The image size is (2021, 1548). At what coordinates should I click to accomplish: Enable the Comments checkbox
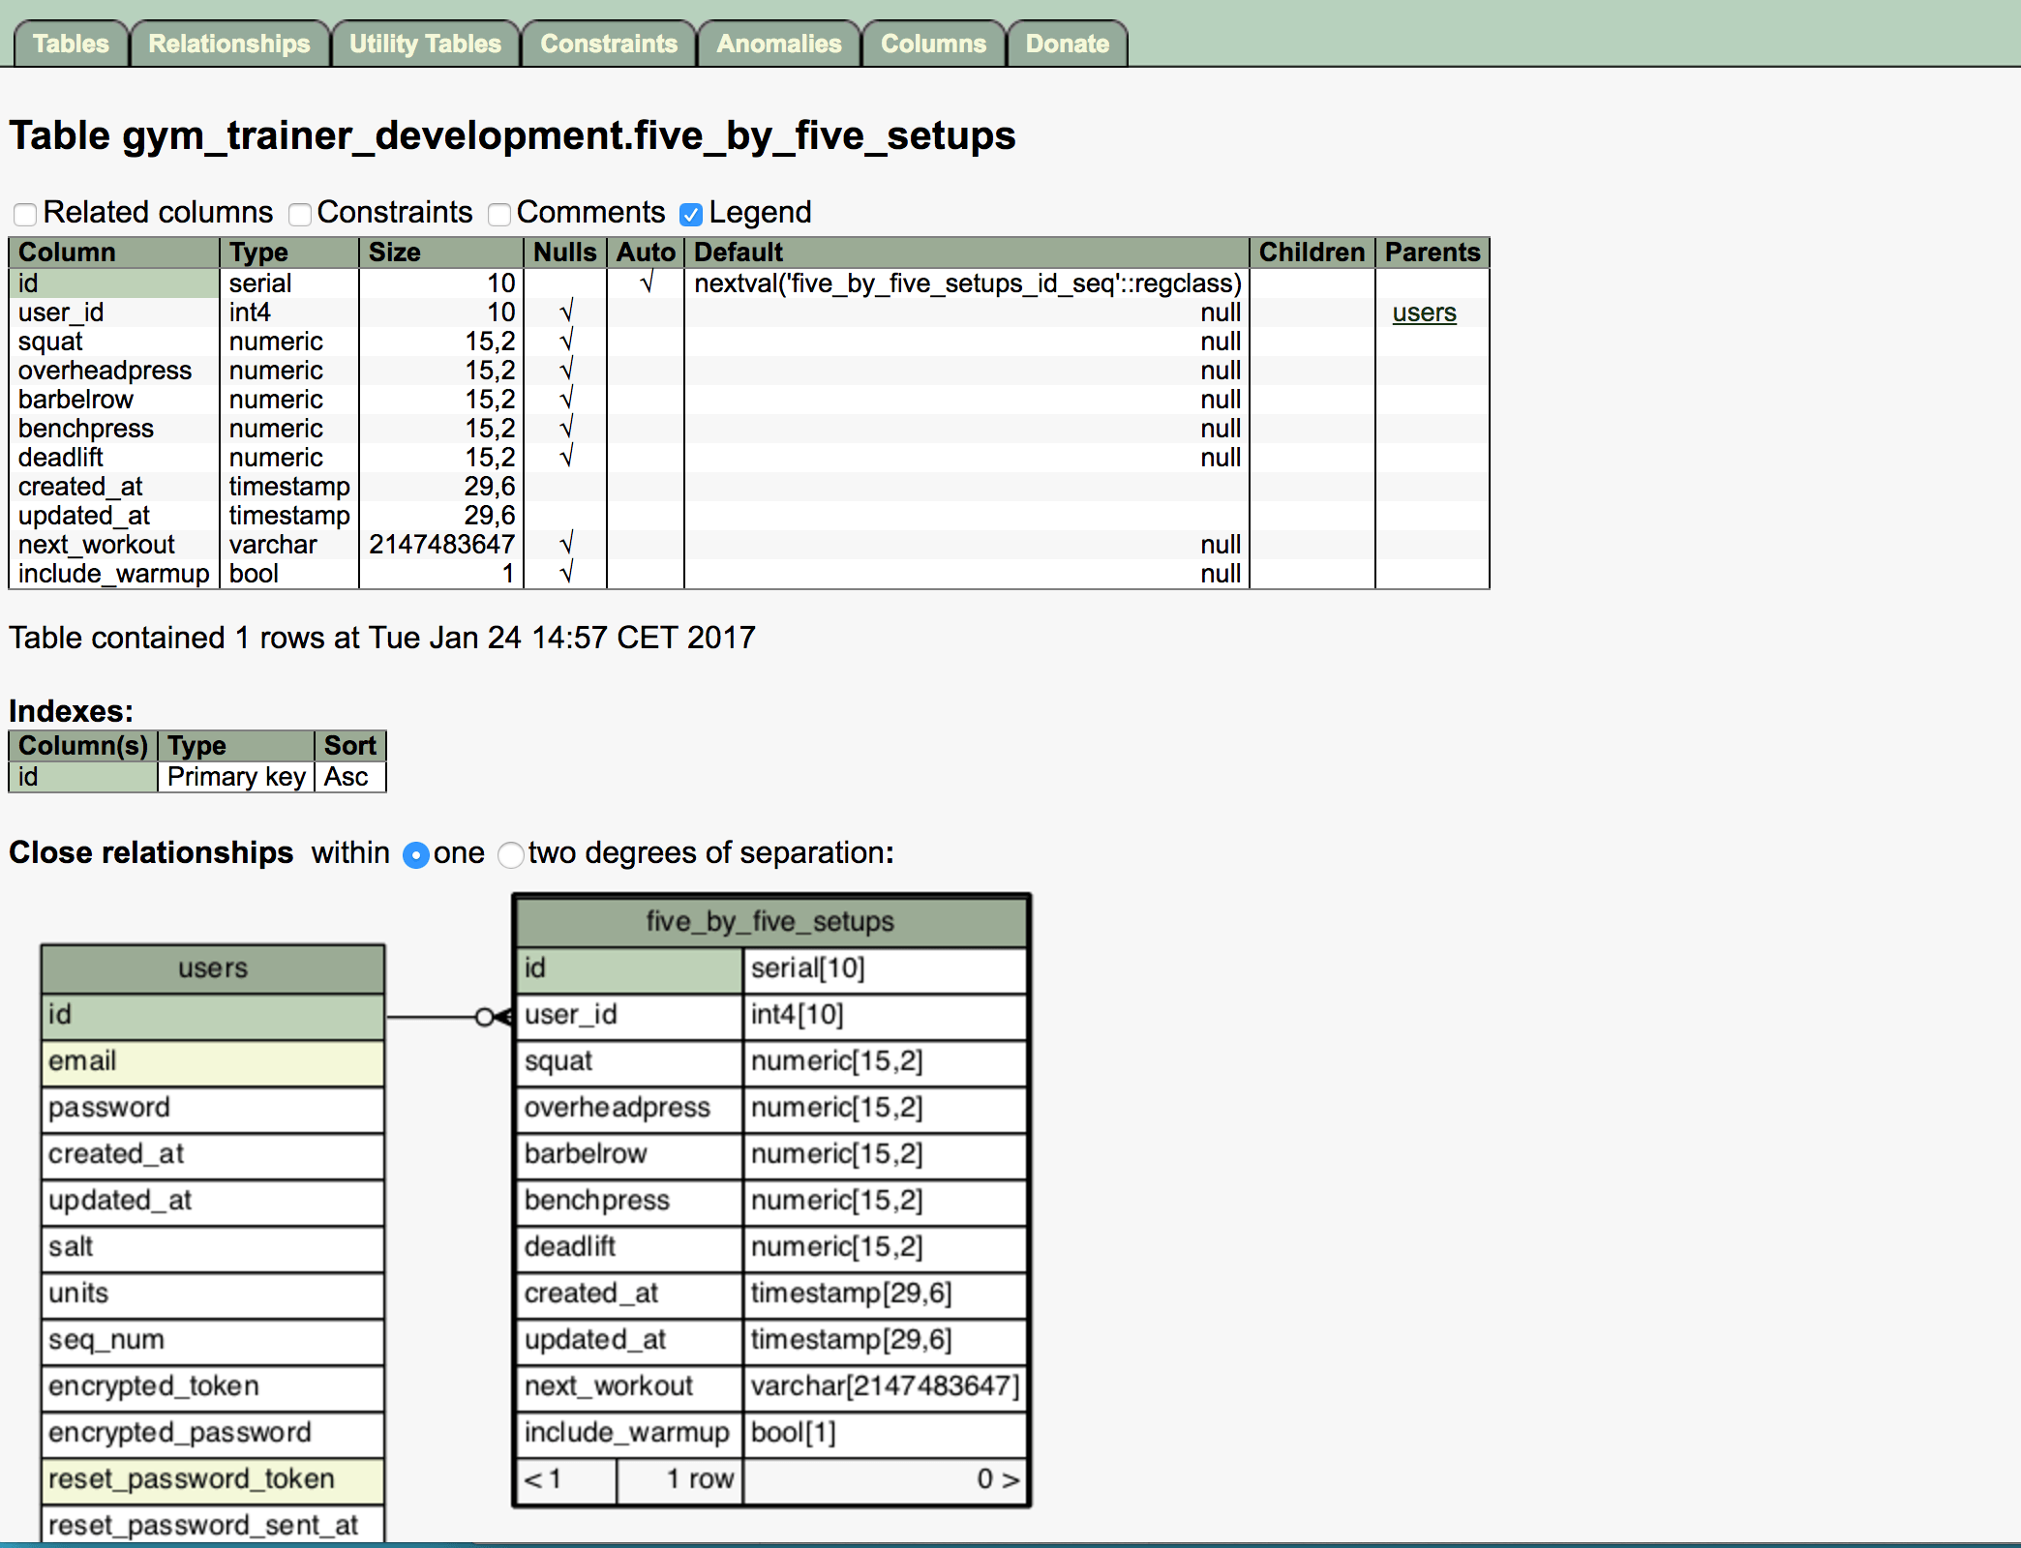pyautogui.click(x=499, y=214)
